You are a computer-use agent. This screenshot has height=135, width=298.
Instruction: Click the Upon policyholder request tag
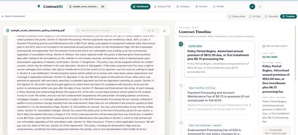click(x=205, y=125)
